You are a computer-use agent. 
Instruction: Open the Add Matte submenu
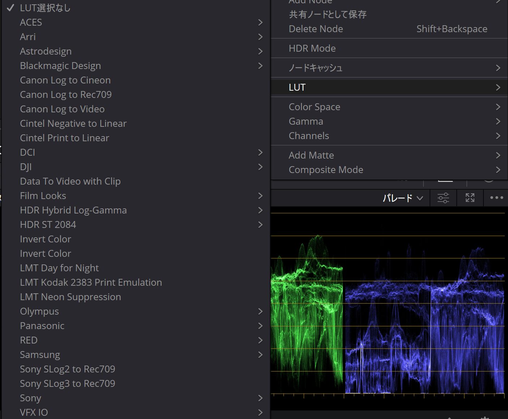click(x=389, y=155)
